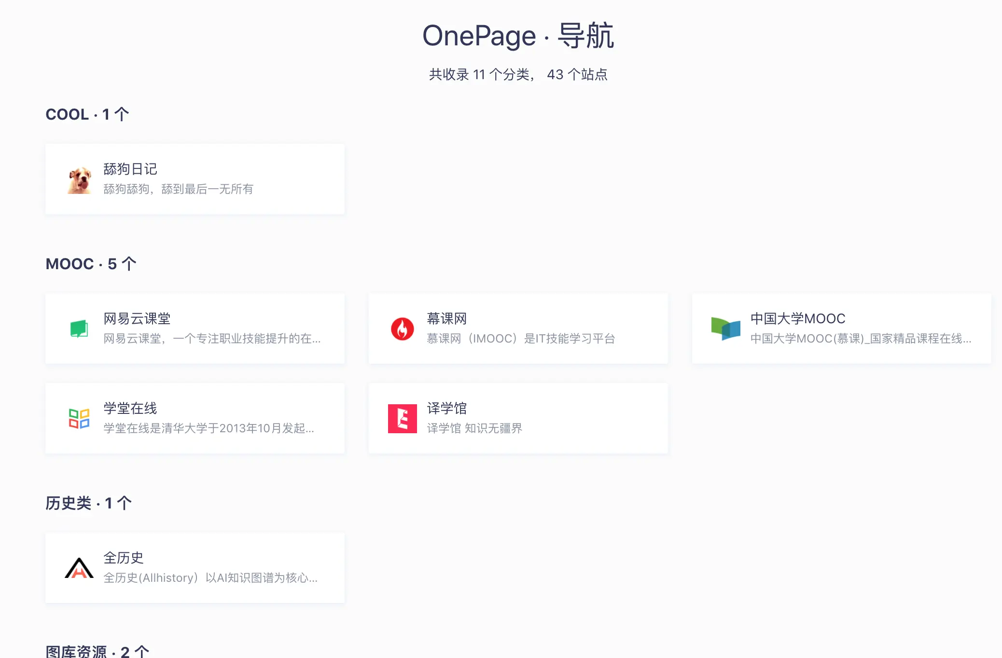Click description 学堂在线是清华大学于2013年10月发起
Image resolution: width=1002 pixels, height=658 pixels.
(x=209, y=428)
